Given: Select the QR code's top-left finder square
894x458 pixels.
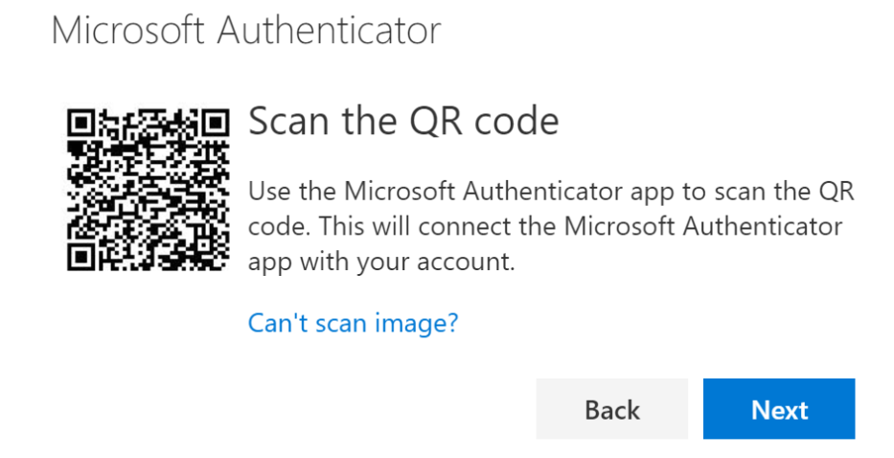Looking at the screenshot, I should tap(82, 124).
